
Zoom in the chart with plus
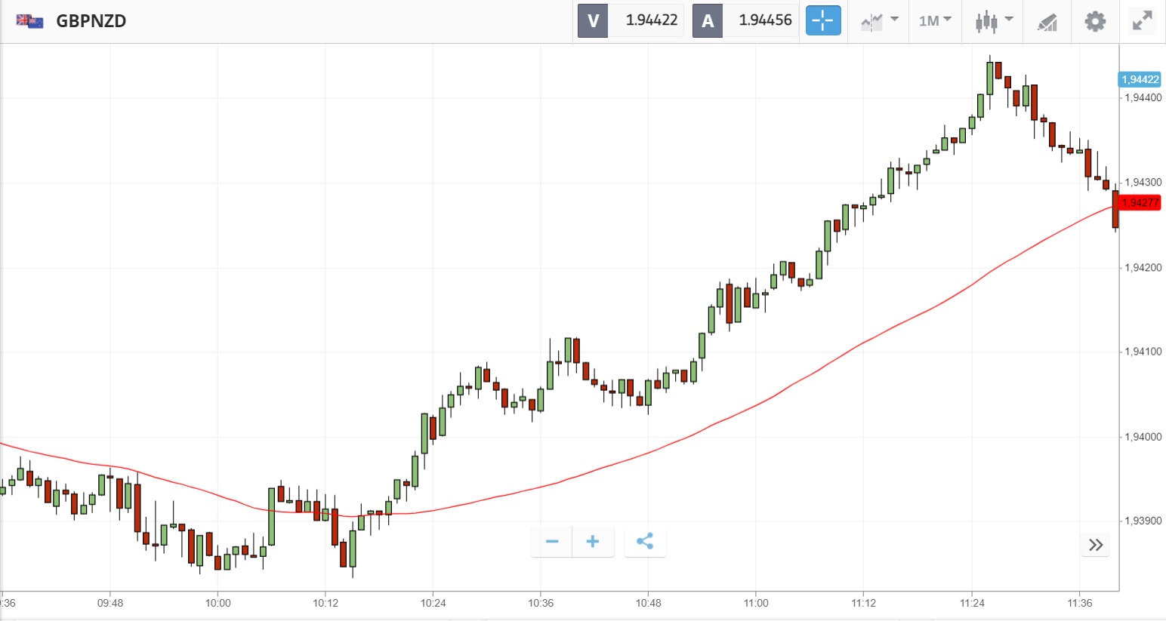(593, 542)
